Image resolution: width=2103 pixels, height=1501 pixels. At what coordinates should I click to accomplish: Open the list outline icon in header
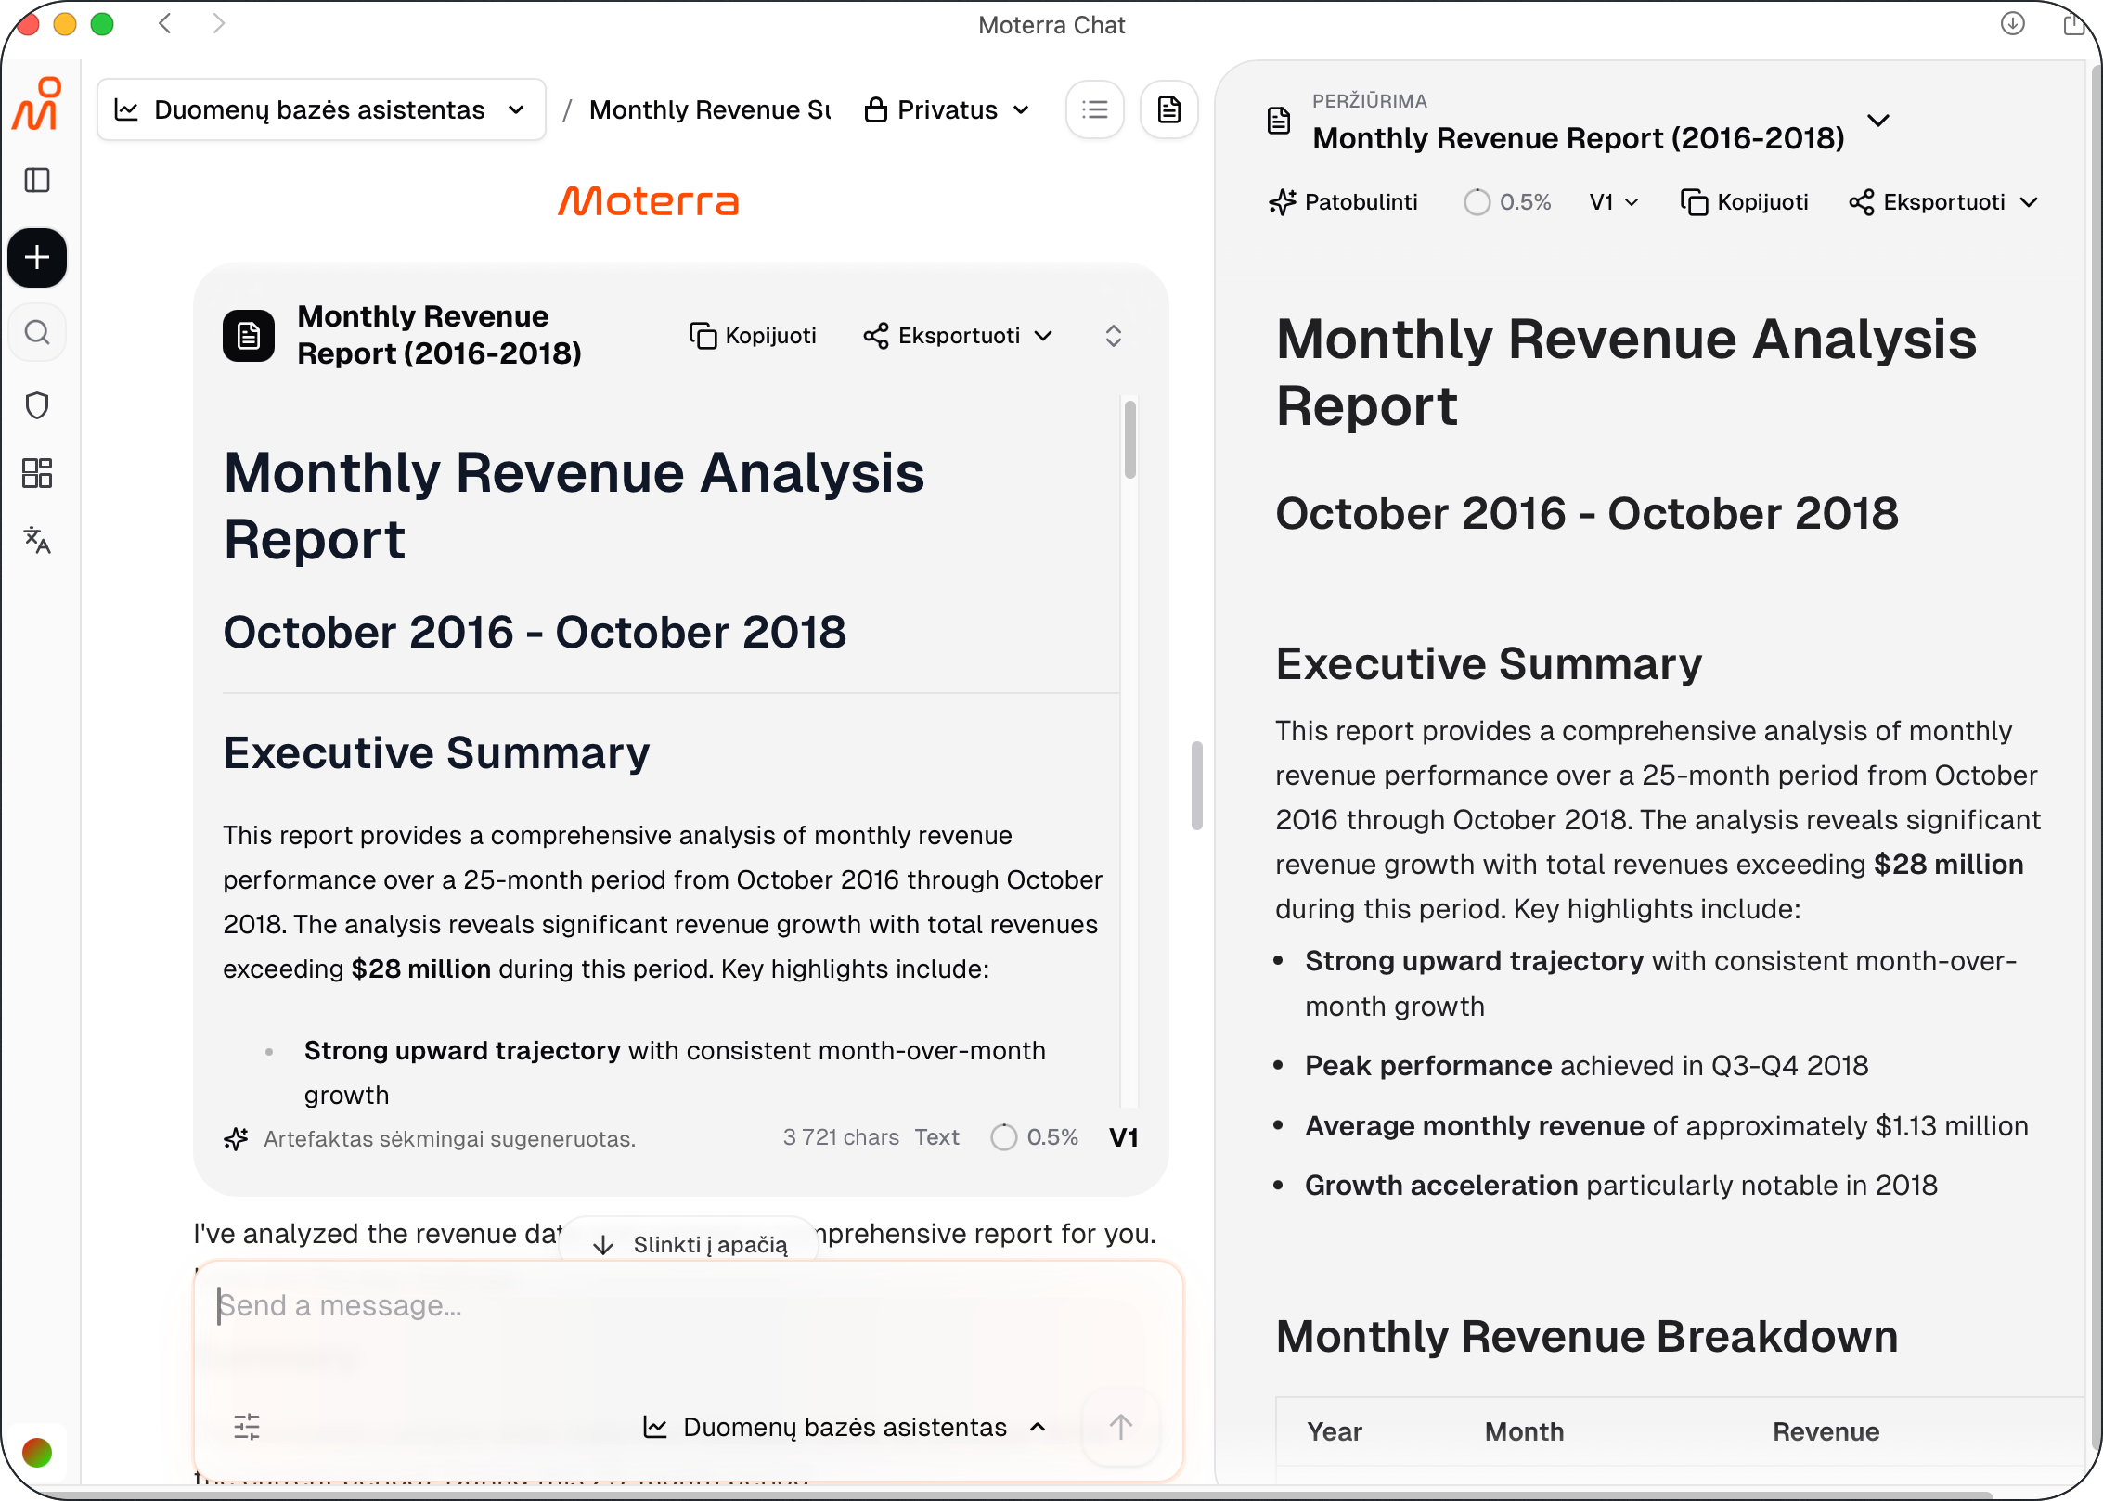[1095, 109]
